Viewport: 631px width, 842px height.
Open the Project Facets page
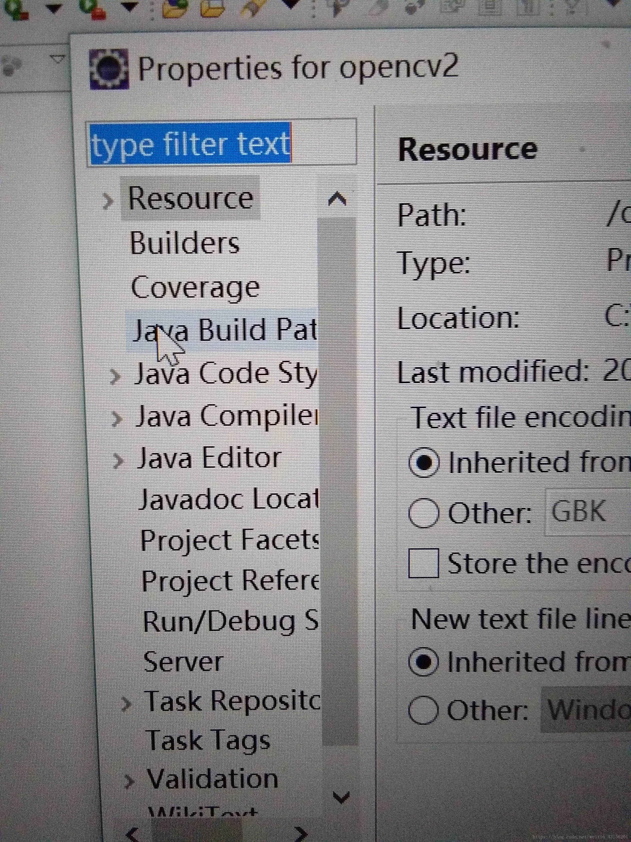coord(230,540)
